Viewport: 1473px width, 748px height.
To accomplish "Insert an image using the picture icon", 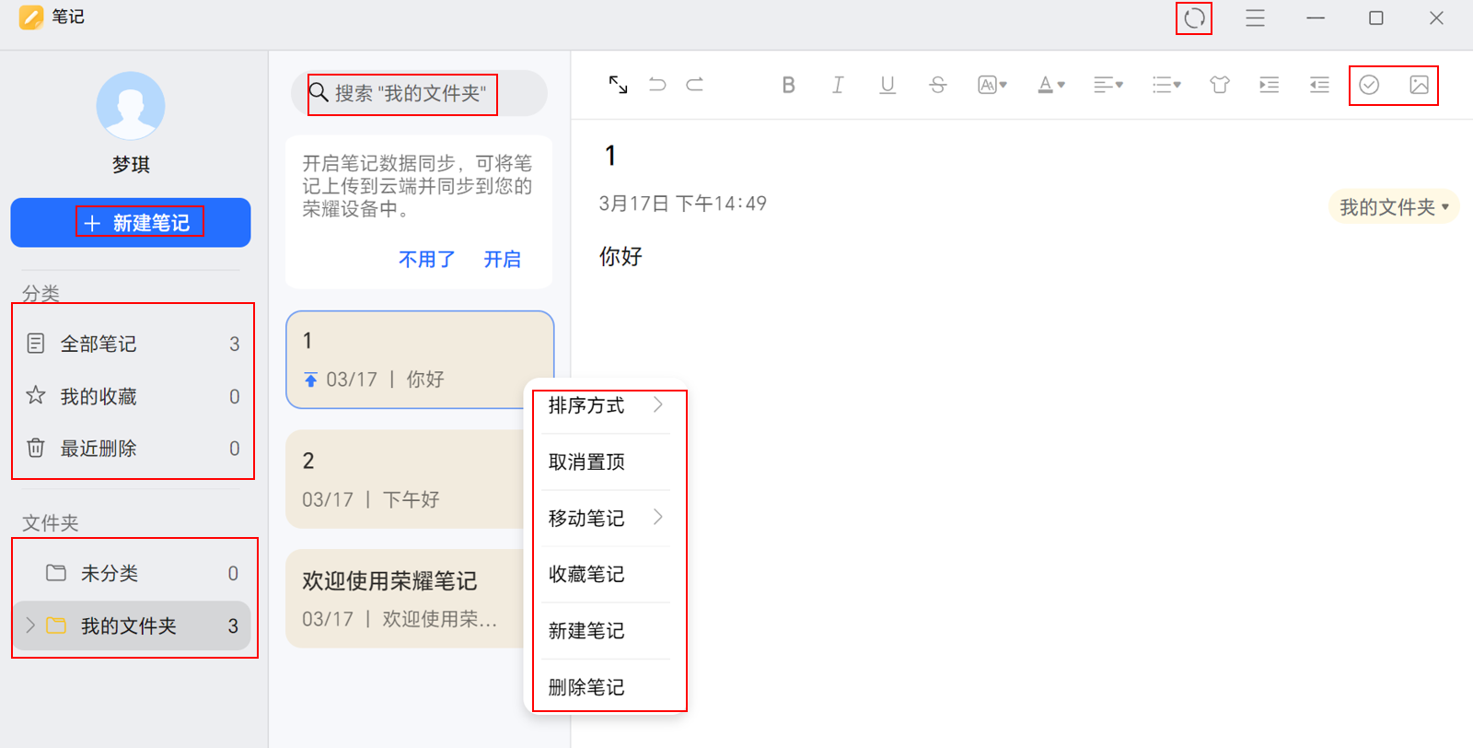I will tap(1419, 85).
